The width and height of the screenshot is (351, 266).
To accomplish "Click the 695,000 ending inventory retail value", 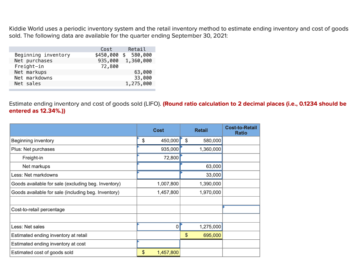I will point(201,235).
